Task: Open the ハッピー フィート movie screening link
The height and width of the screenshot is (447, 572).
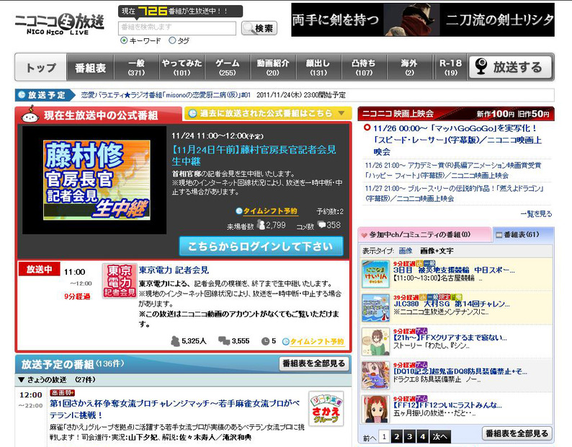Action: [452, 170]
